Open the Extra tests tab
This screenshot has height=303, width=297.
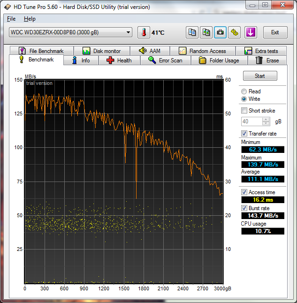point(261,51)
